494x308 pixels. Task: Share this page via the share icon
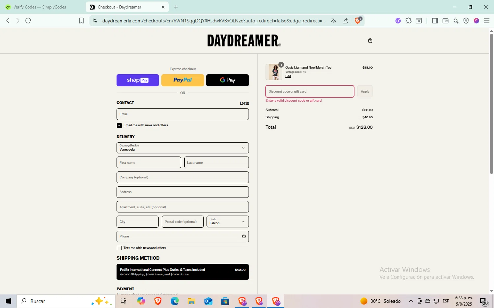click(x=345, y=21)
